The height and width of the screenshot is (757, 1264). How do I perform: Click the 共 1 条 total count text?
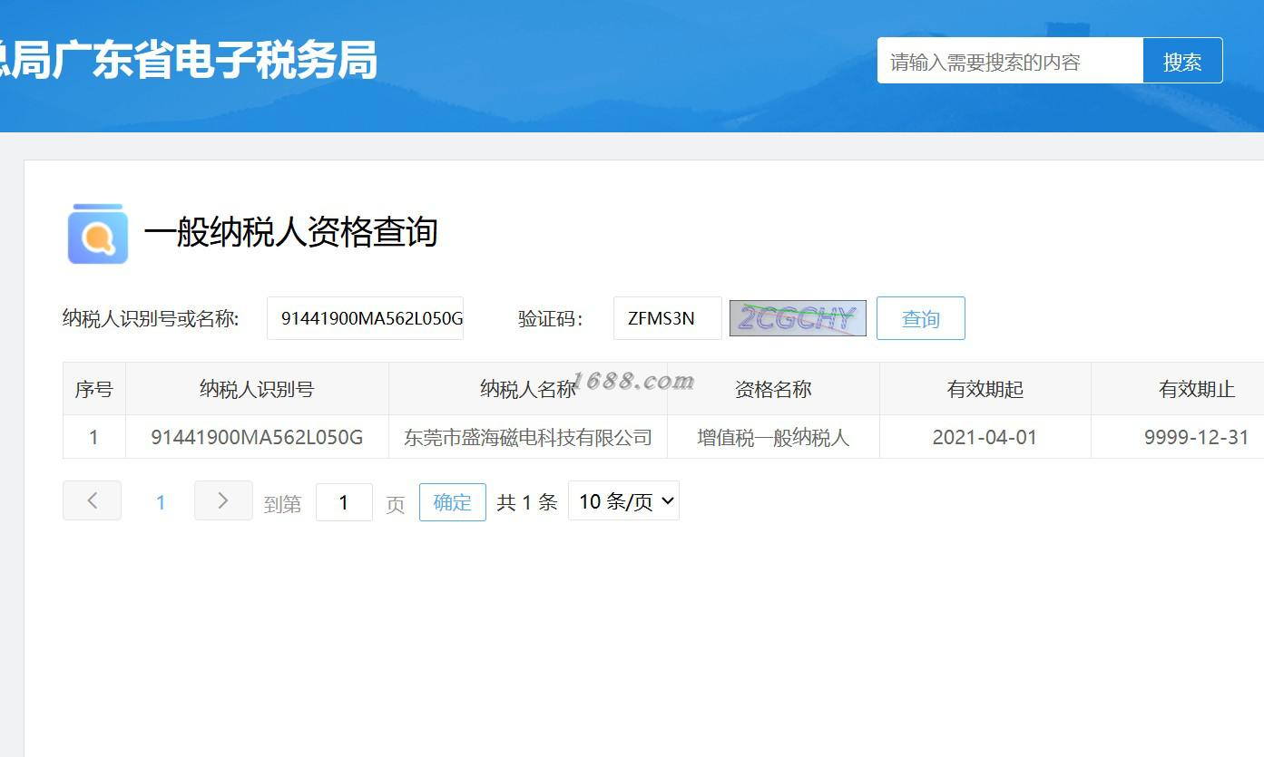tap(527, 502)
